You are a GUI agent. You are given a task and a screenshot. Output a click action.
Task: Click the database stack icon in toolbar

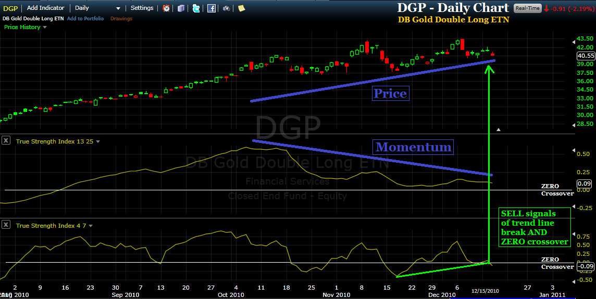[181, 8]
